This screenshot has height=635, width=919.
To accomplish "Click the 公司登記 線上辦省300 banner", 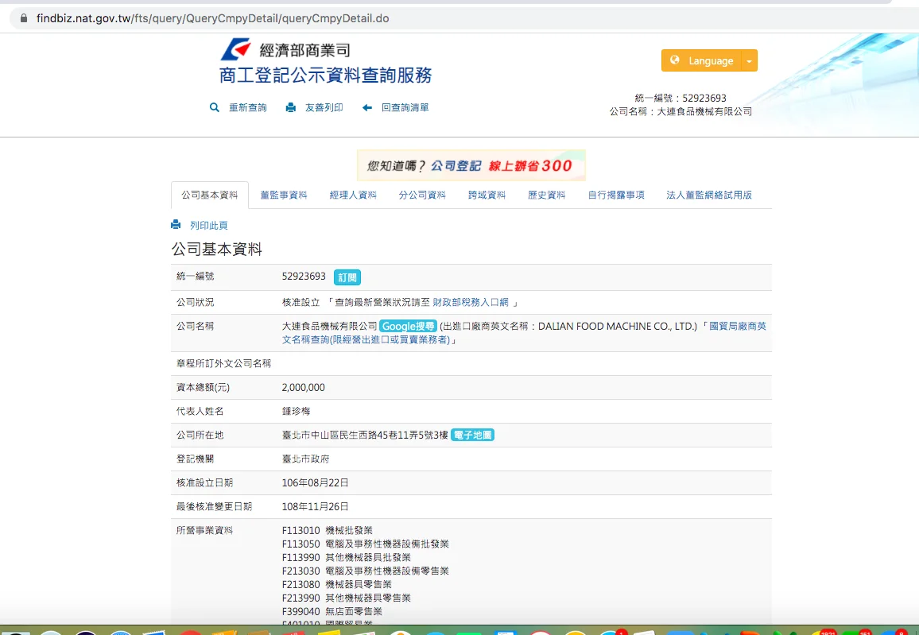I will tap(471, 165).
